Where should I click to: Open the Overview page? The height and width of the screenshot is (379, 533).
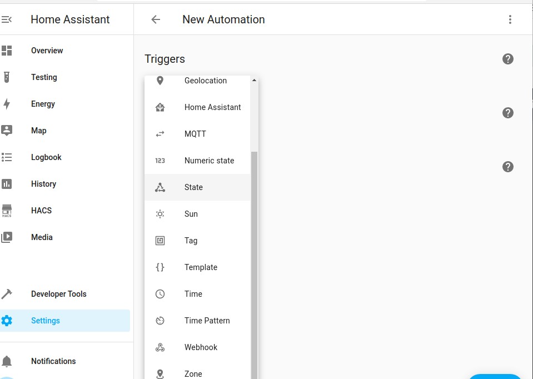[65, 51]
